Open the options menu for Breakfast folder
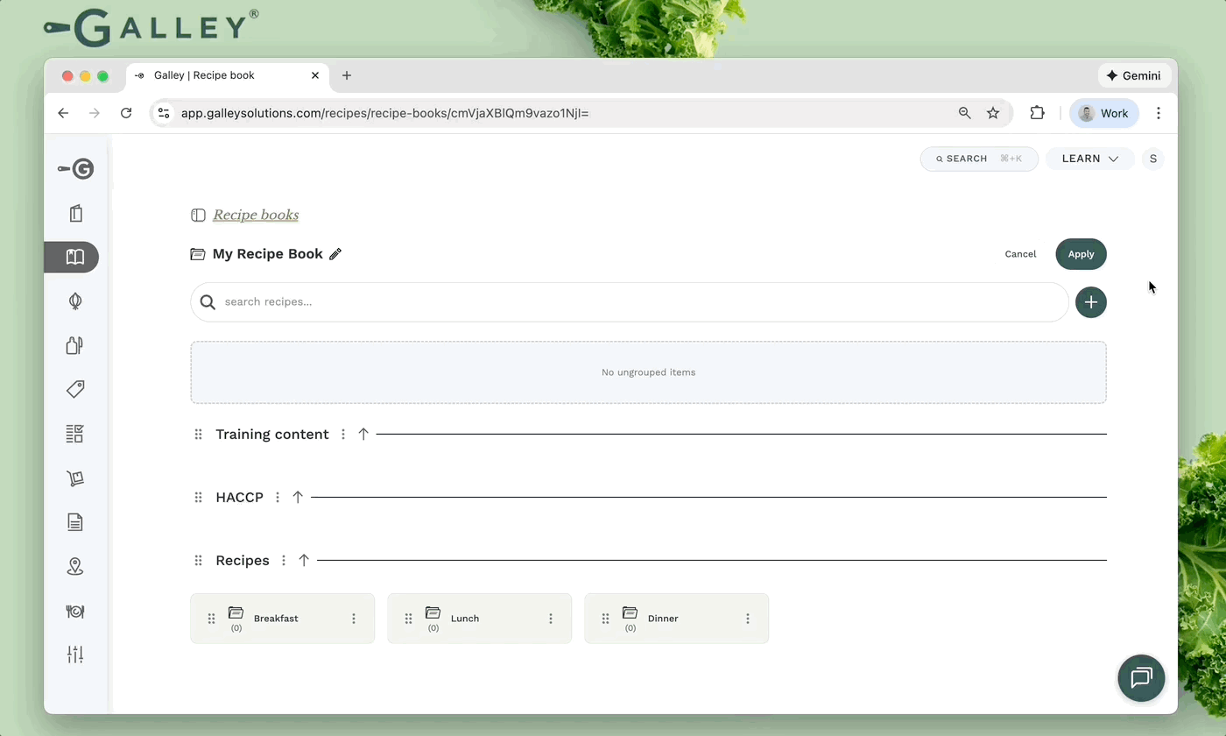Viewport: 1226px width, 736px height. pos(354,618)
